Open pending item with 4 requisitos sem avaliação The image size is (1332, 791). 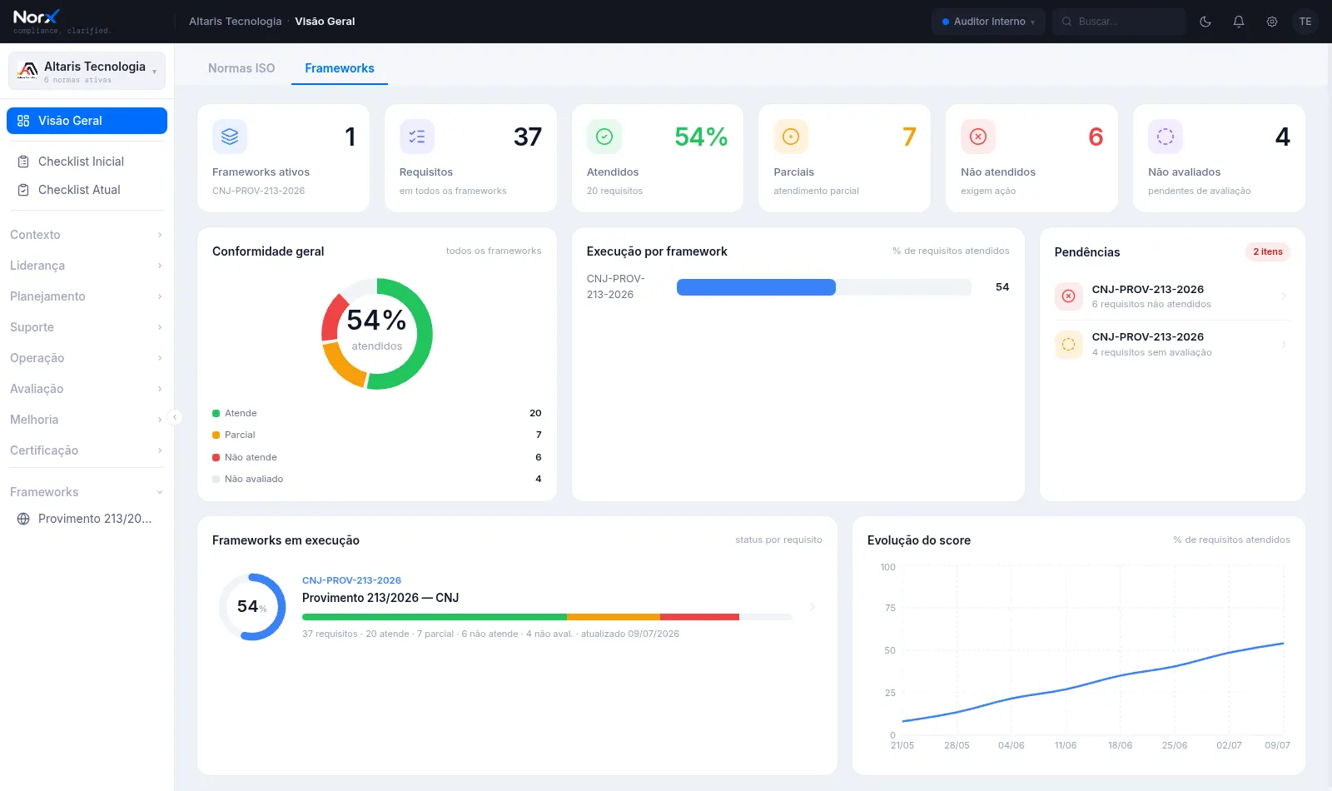click(x=1172, y=344)
